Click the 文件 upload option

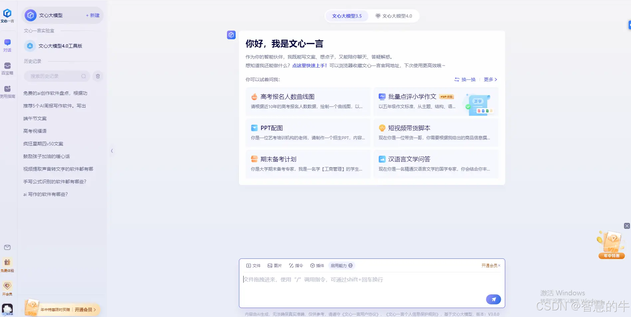coord(253,265)
